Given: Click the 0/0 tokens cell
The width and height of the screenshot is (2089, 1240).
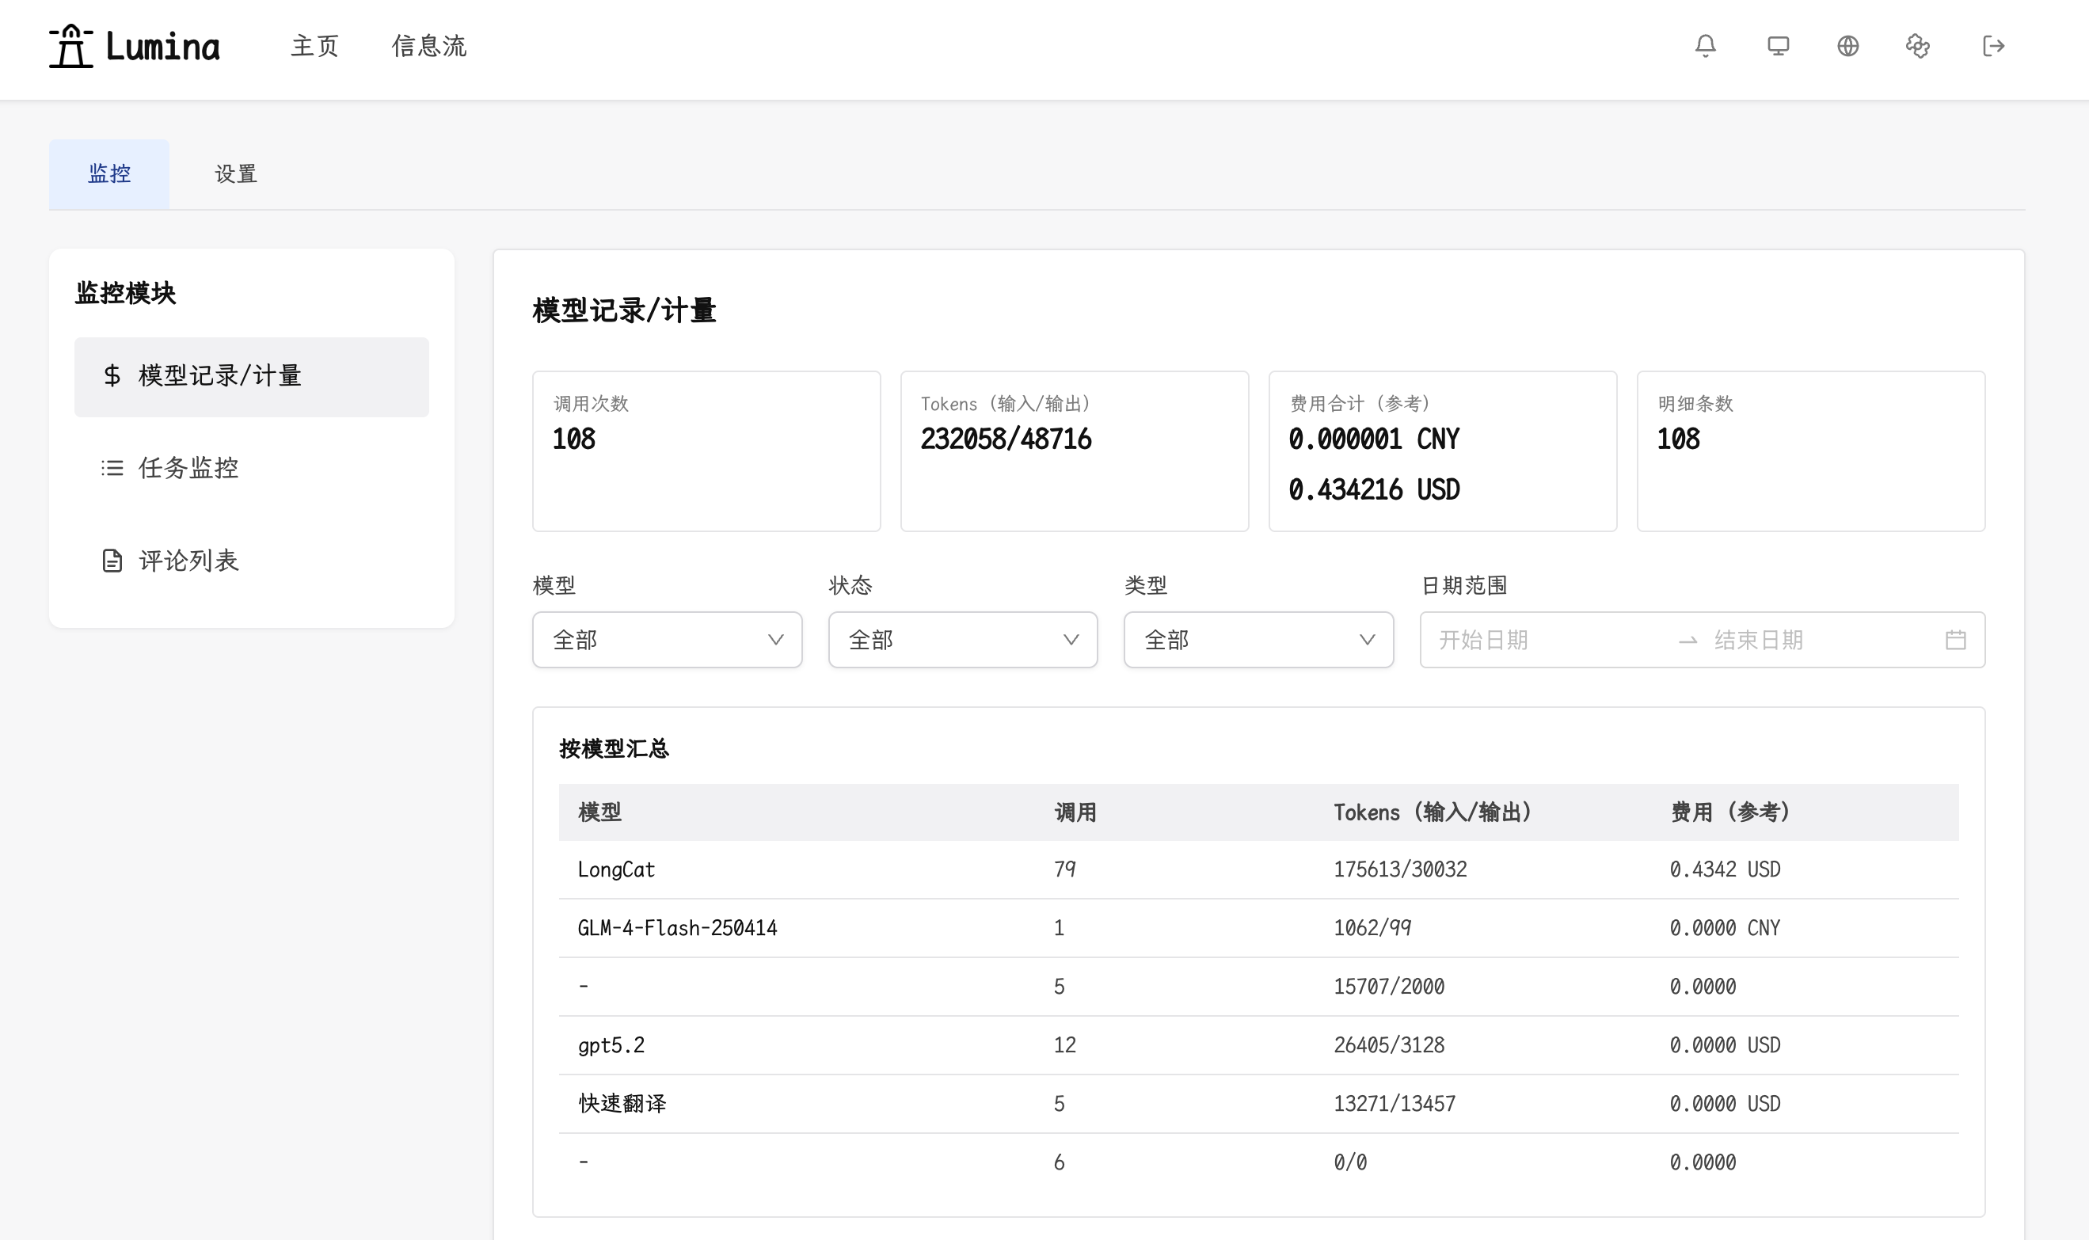Looking at the screenshot, I should click(x=1349, y=1162).
